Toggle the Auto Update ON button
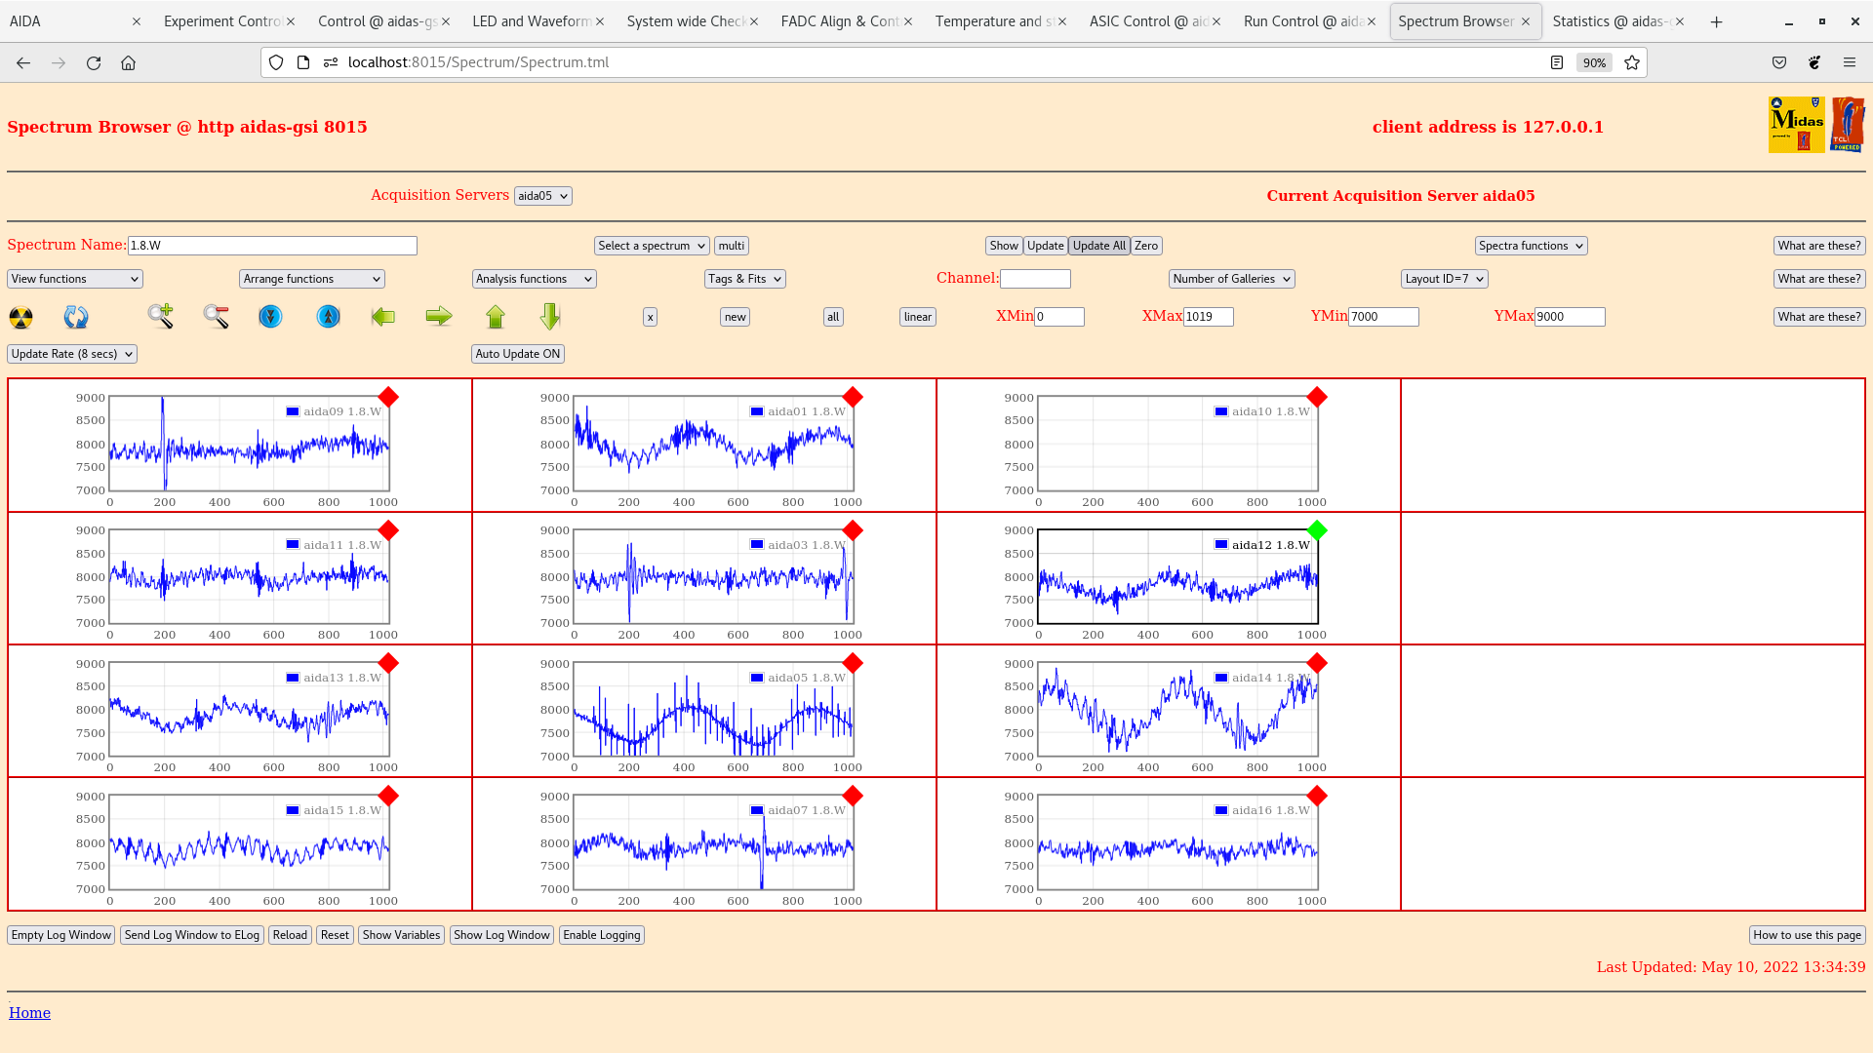Image resolution: width=1873 pixels, height=1053 pixels. point(518,354)
